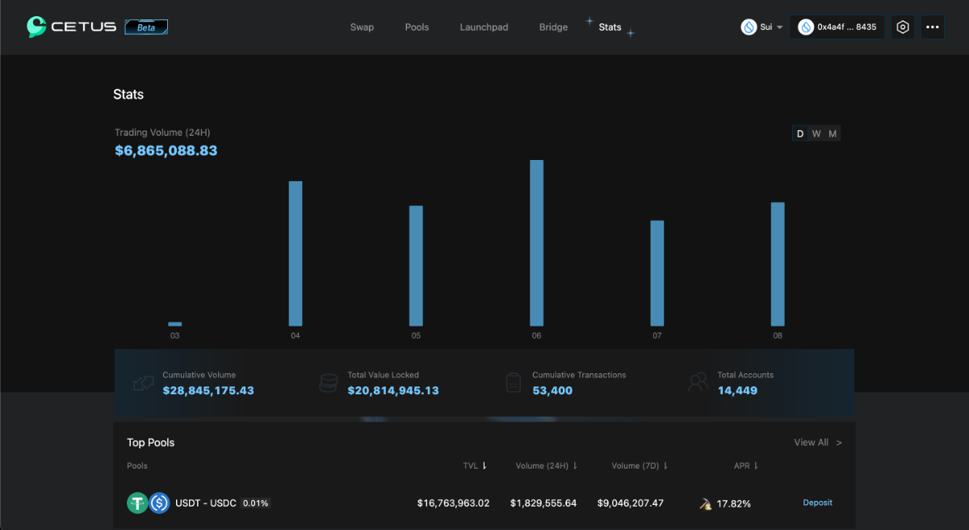Screen dimensions: 969x530
Task: Click the Cumulative Volume icon
Action: (x=144, y=383)
